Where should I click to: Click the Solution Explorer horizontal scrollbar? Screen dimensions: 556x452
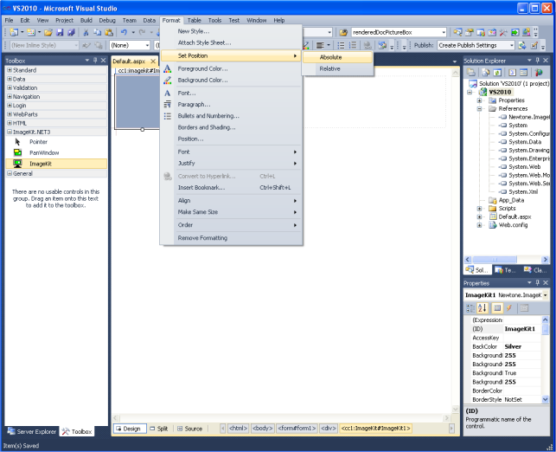pyautogui.click(x=507, y=260)
